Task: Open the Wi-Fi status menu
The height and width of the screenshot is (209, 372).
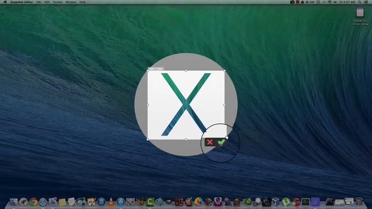Action: [330, 2]
